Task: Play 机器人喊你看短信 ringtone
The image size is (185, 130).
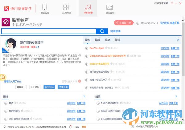Action: (98, 103)
